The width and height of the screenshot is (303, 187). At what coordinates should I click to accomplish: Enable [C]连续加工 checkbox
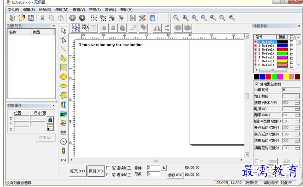point(108,168)
